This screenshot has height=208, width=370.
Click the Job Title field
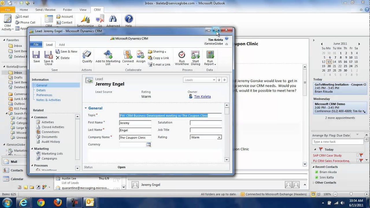coord(206,130)
